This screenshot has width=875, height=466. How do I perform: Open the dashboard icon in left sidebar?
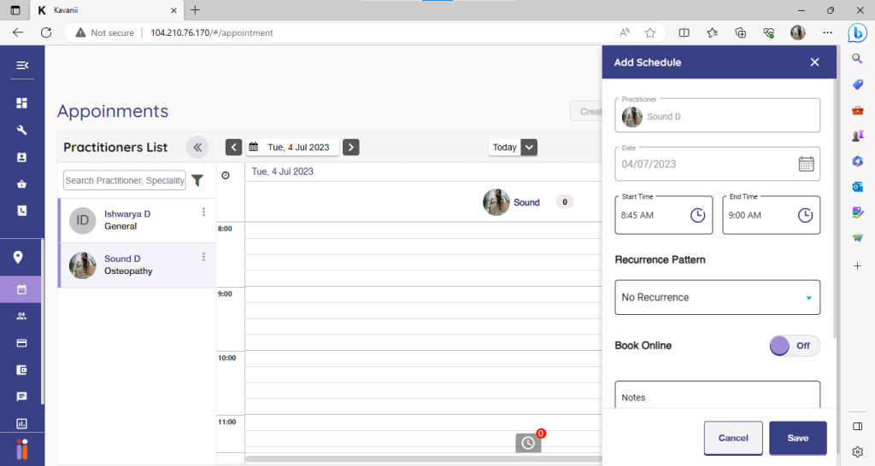(x=21, y=103)
